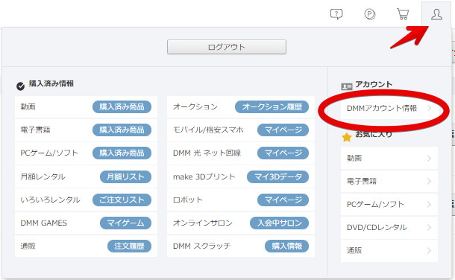Click the DMM スクラッチ label

click(201, 246)
